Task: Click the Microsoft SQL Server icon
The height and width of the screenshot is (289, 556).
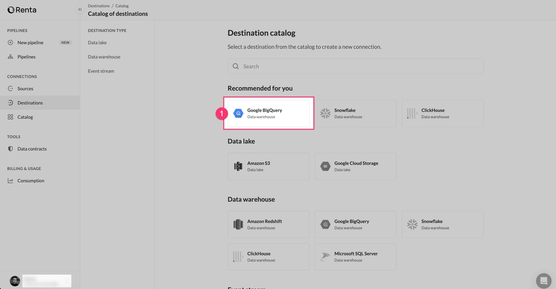Action: pos(325,257)
